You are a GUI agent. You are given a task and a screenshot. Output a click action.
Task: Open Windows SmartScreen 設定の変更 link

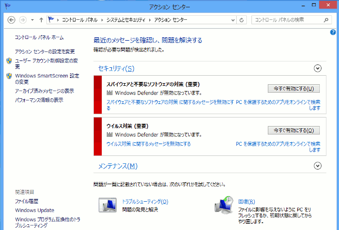click(x=47, y=79)
